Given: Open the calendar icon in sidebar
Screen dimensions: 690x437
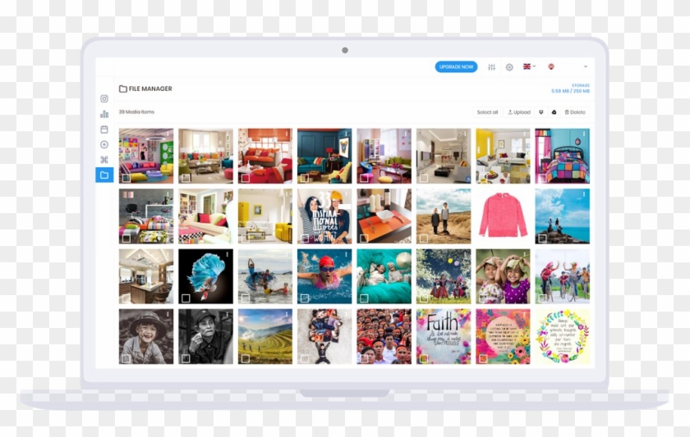Looking at the screenshot, I should [104, 129].
